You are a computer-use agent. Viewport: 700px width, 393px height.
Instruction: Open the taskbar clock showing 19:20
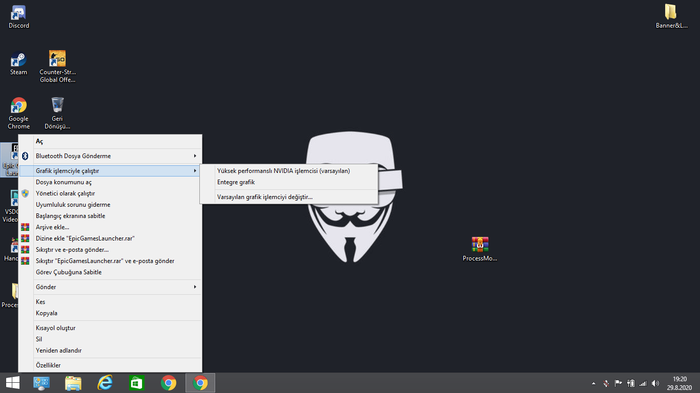click(680, 383)
